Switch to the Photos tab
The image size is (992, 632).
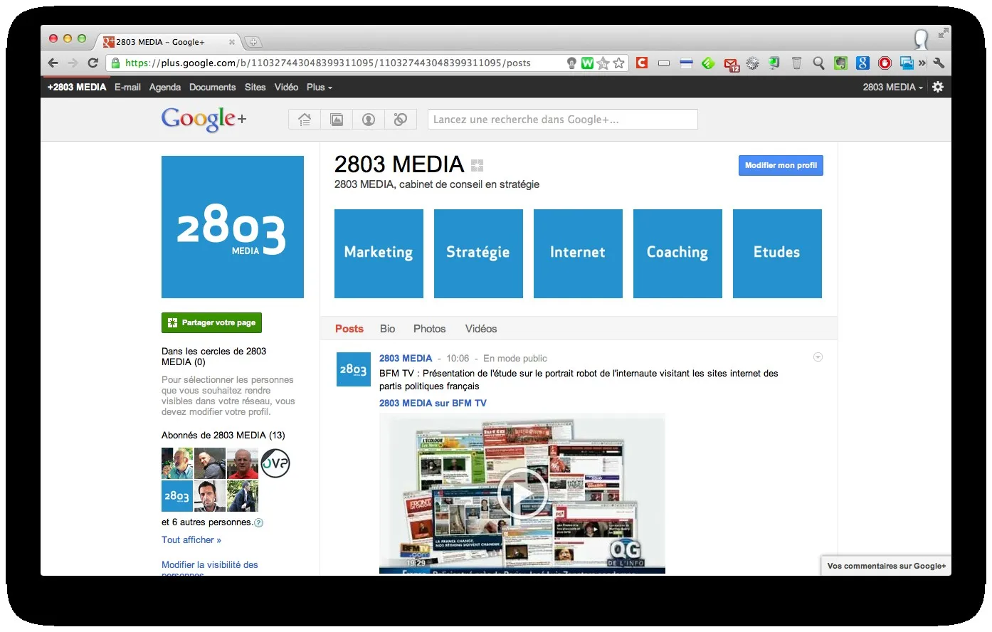coord(430,329)
